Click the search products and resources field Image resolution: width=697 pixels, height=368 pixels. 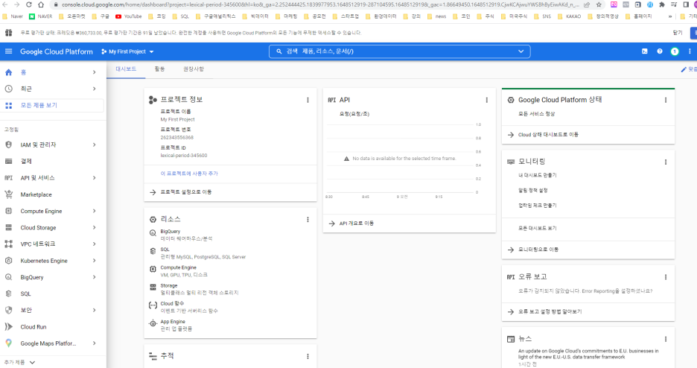pyautogui.click(x=399, y=51)
